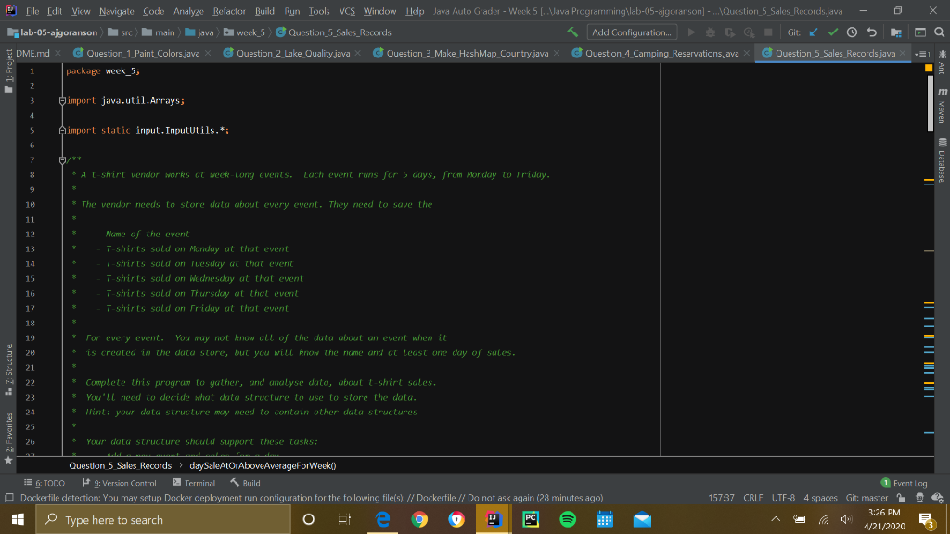Viewport: 950px width, 534px height.
Task: Click the blue Update Project arrow
Action: coord(813,31)
